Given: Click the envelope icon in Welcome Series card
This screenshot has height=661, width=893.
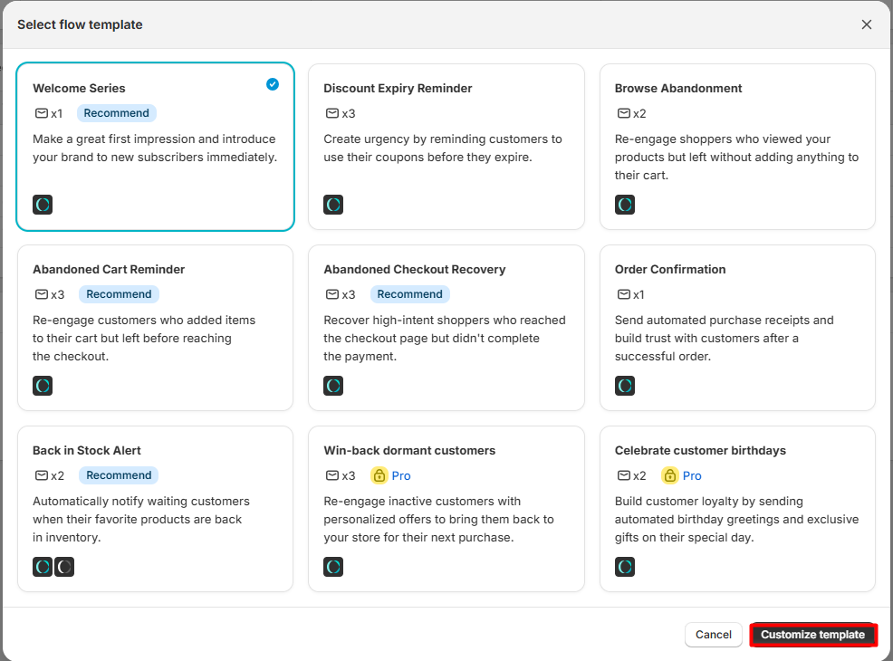Looking at the screenshot, I should 42,113.
